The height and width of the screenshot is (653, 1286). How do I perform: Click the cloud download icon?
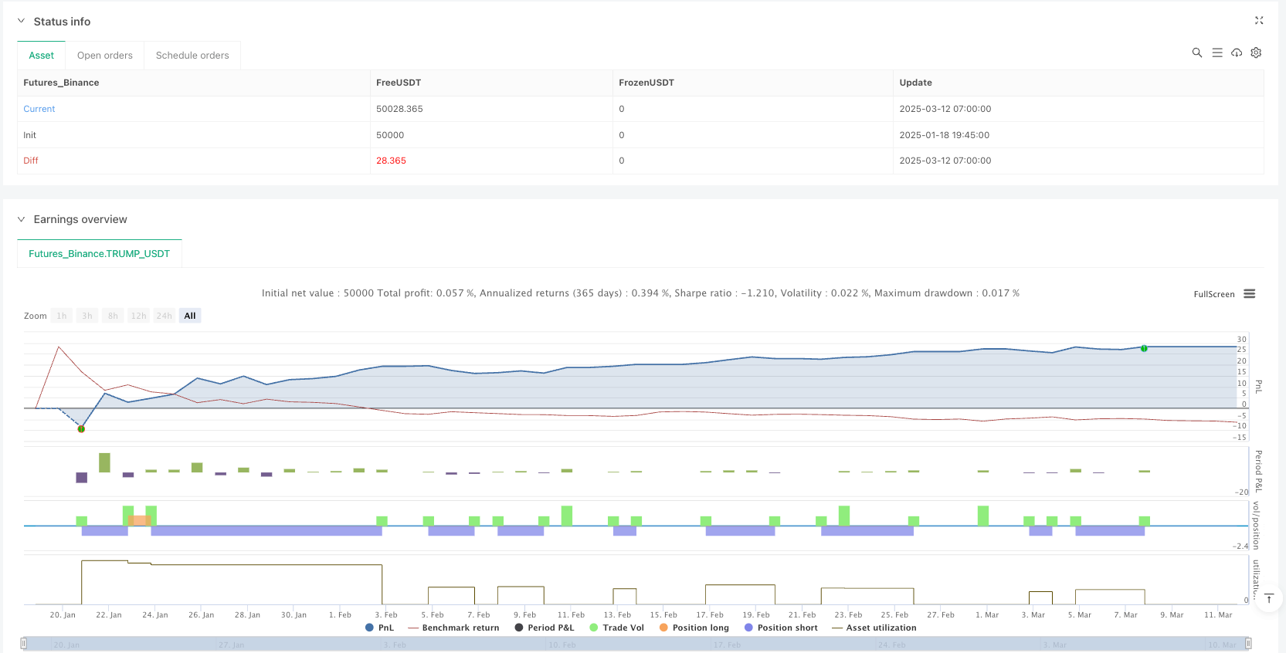(1237, 52)
